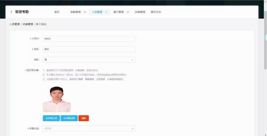Expand the 人员管理 chevron arrow
This screenshot has width=267, height=136.
pos(106,12)
